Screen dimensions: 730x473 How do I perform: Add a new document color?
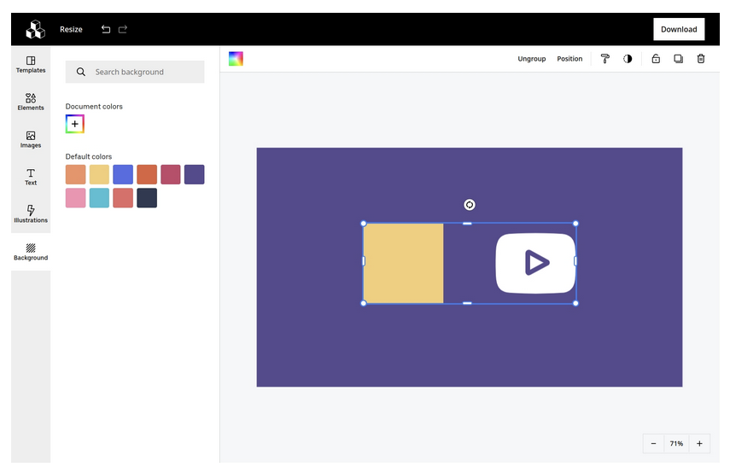[x=75, y=124]
